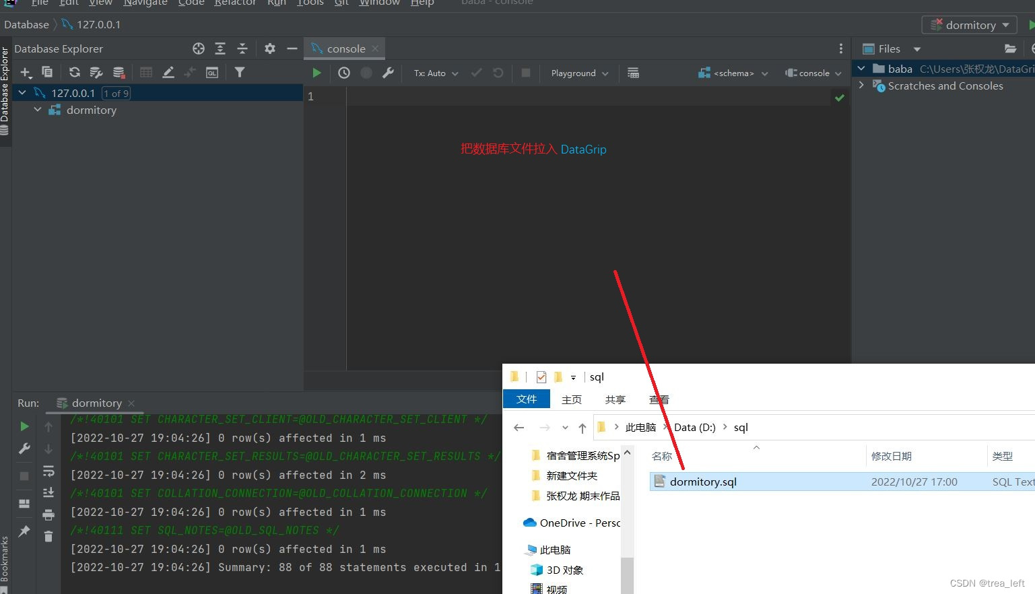1035x594 pixels.
Task: Browse query history clock icon
Action: click(x=344, y=73)
